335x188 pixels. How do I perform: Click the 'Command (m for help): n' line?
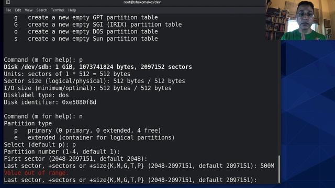click(x=43, y=116)
